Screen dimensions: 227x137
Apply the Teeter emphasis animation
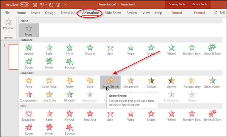click(70, 83)
